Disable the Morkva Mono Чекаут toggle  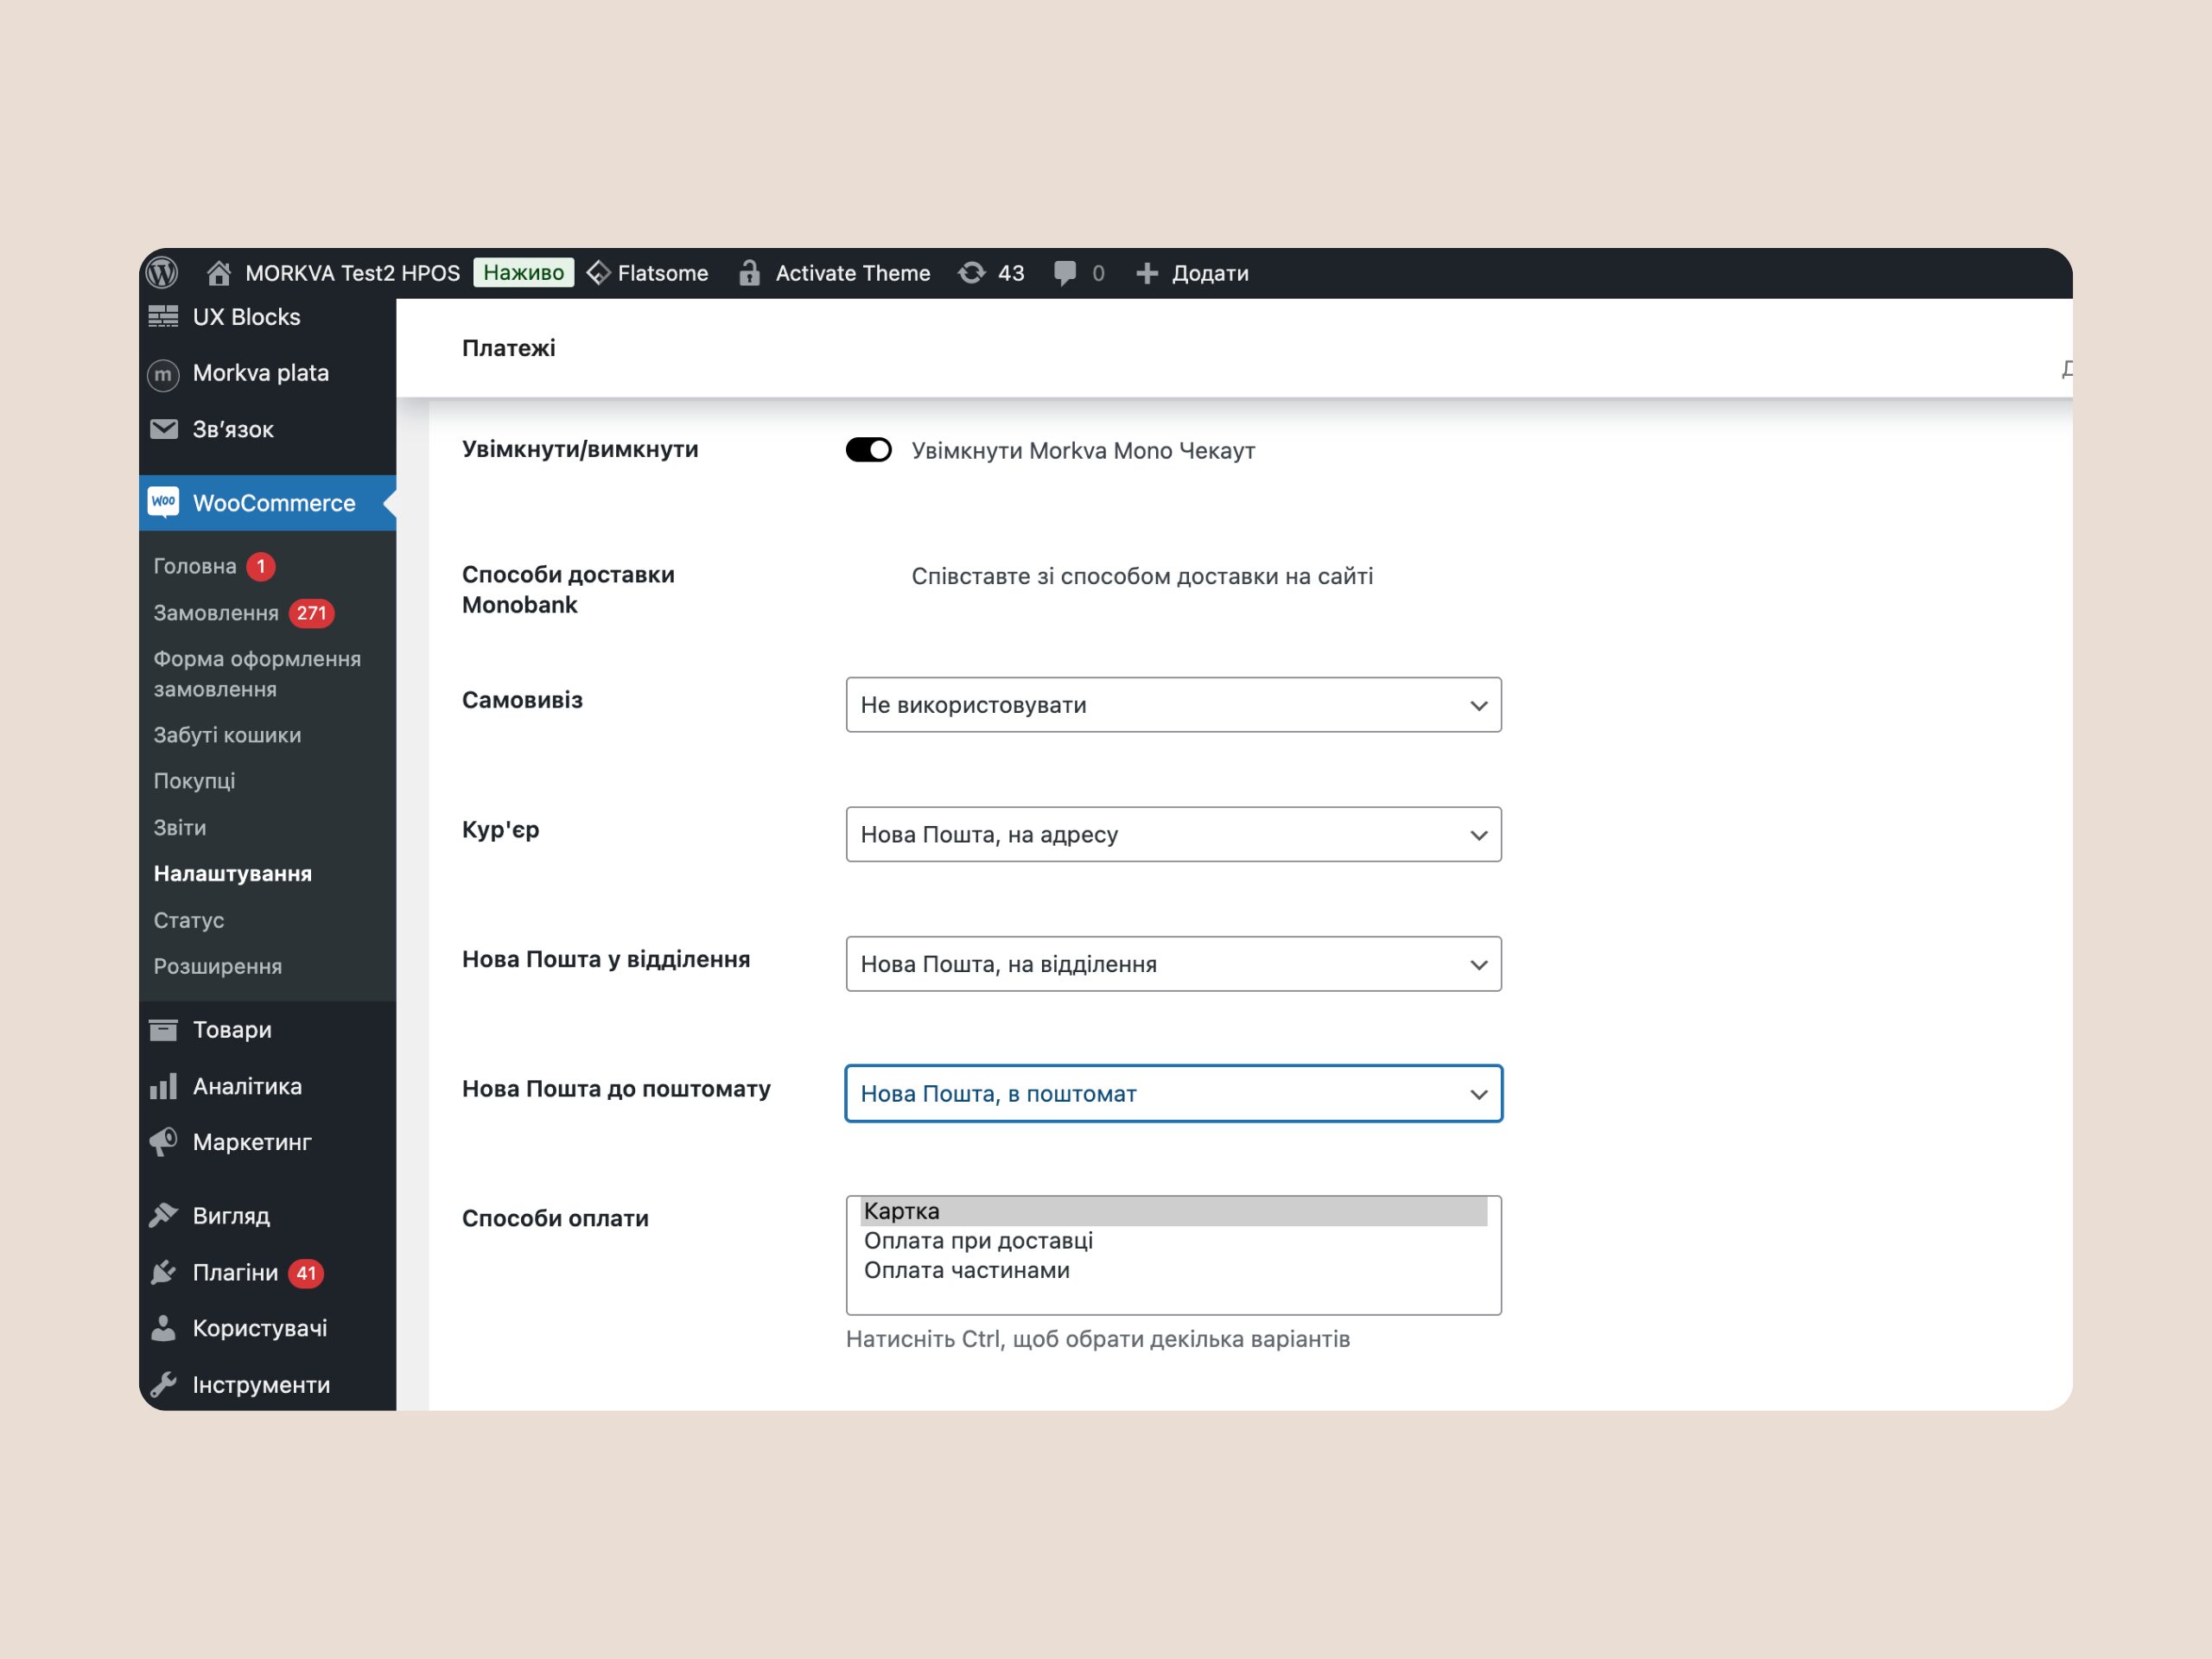(868, 450)
